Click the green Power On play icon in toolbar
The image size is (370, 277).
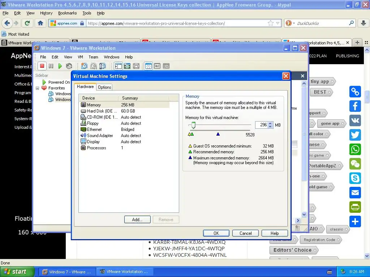coord(60,66)
